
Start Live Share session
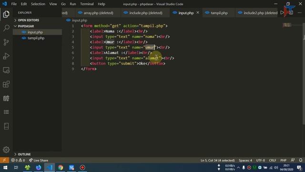pyautogui.click(x=39, y=161)
